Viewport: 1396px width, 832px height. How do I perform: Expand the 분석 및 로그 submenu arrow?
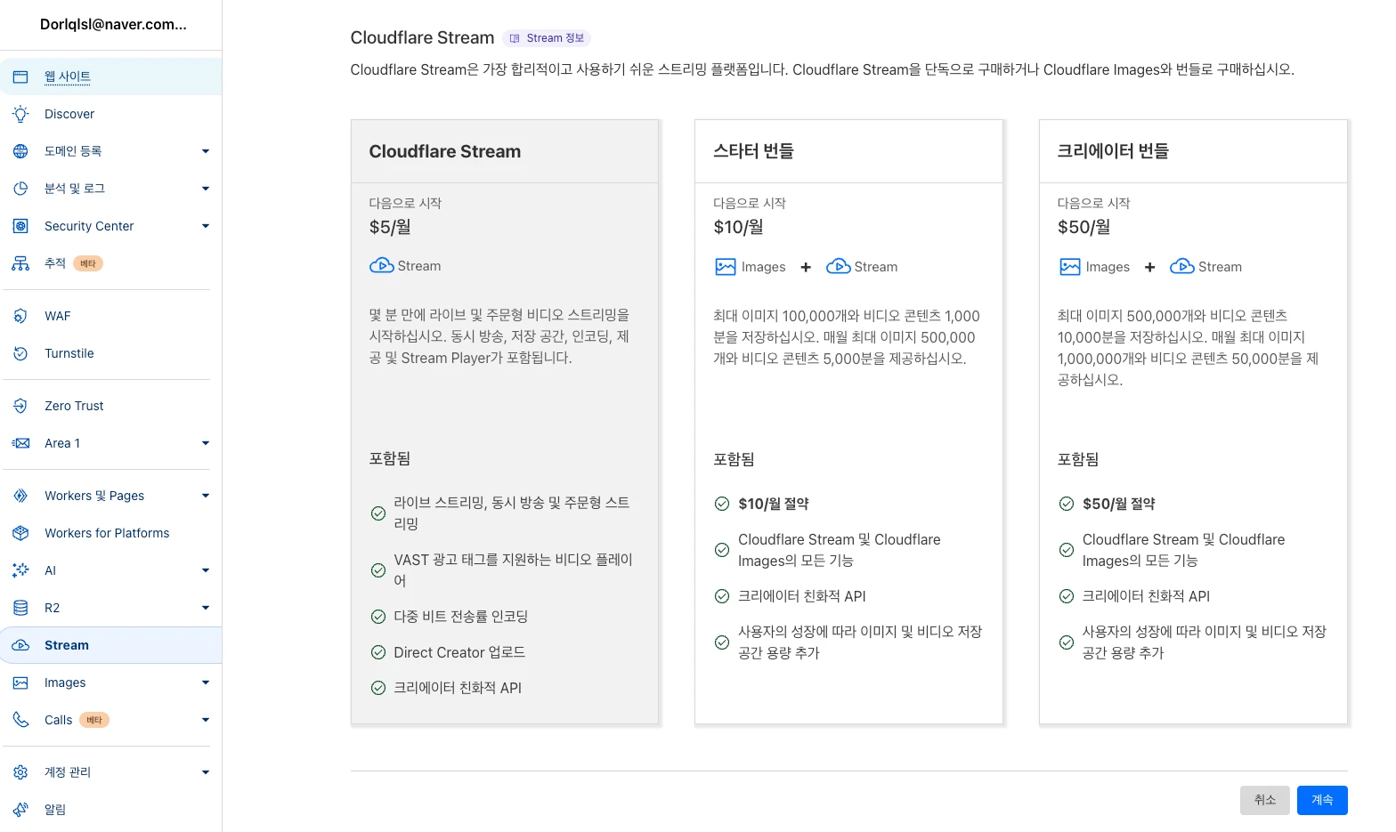(206, 189)
